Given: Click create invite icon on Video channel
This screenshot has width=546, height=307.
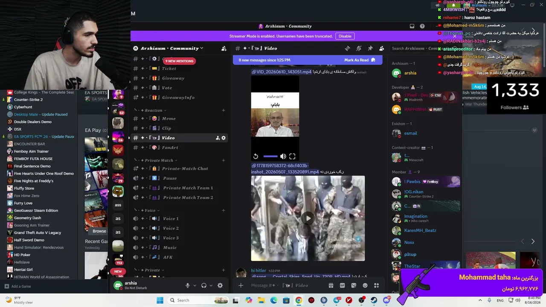Looking at the screenshot, I should [218, 138].
